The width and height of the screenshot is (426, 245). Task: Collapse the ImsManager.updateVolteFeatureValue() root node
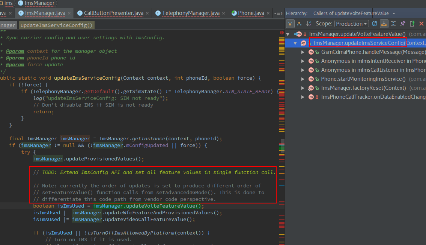pyautogui.click(x=288, y=34)
